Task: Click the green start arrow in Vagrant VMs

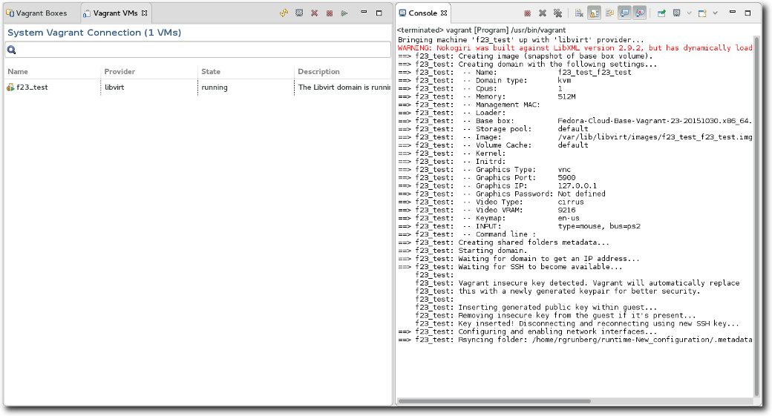Action: coord(344,13)
